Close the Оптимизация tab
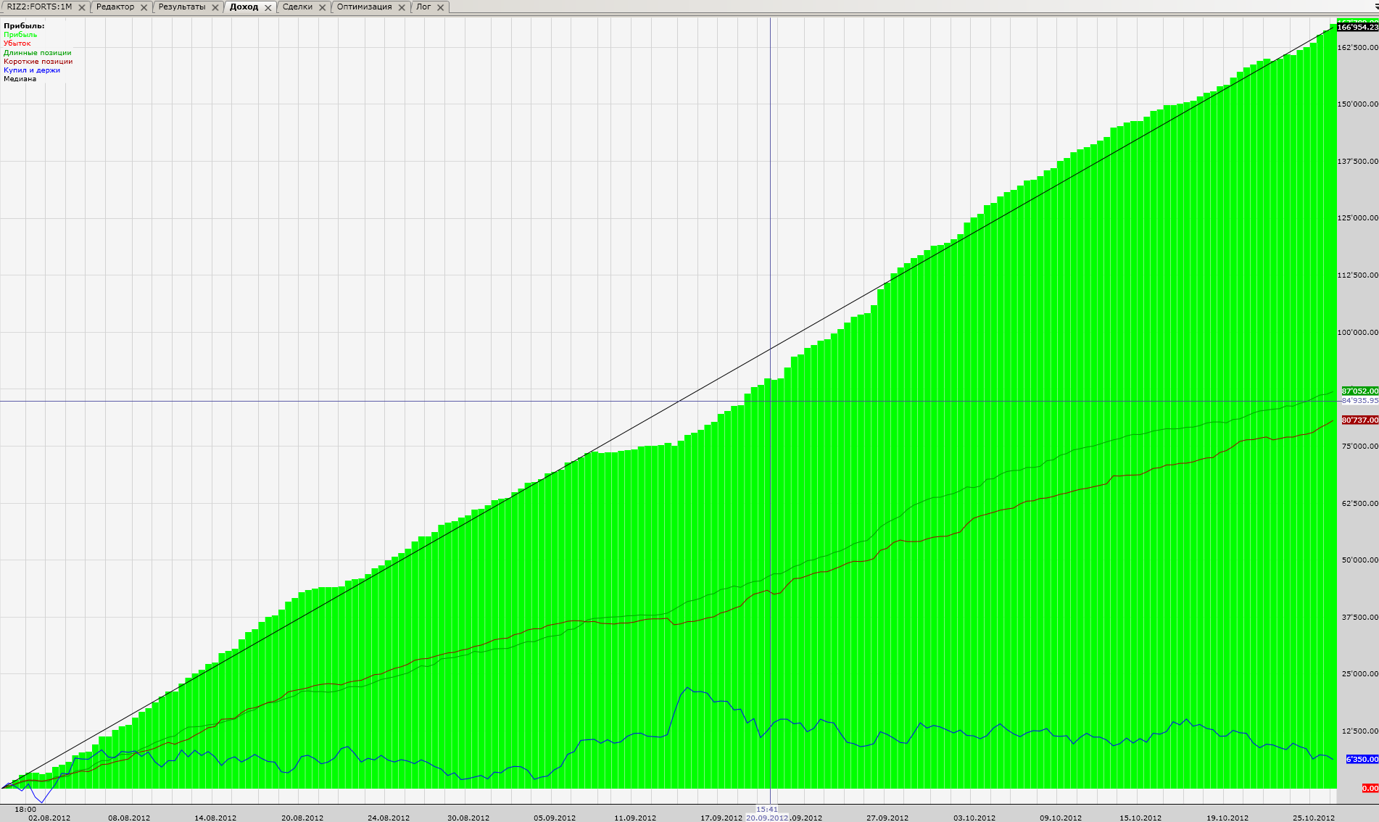Image resolution: width=1379 pixels, height=822 pixels. [402, 7]
